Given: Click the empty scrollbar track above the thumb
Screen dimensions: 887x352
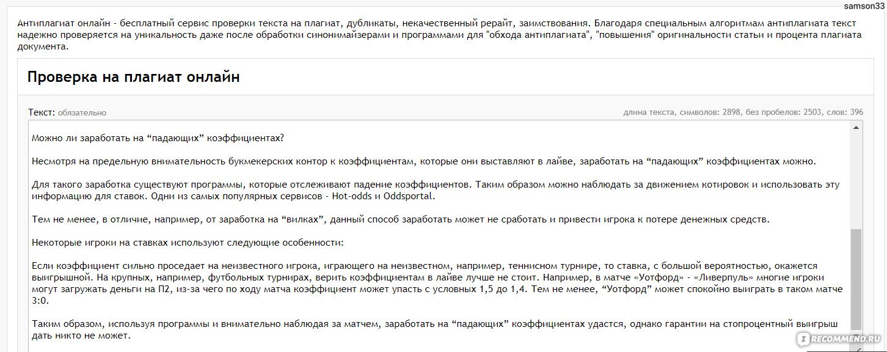Looking at the screenshot, I should click(x=856, y=181).
